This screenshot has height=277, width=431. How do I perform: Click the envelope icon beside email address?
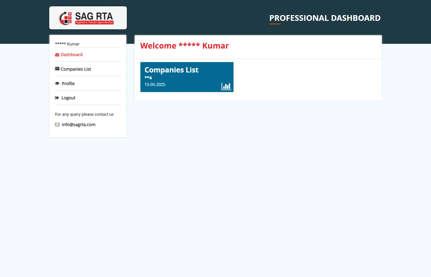coord(57,124)
